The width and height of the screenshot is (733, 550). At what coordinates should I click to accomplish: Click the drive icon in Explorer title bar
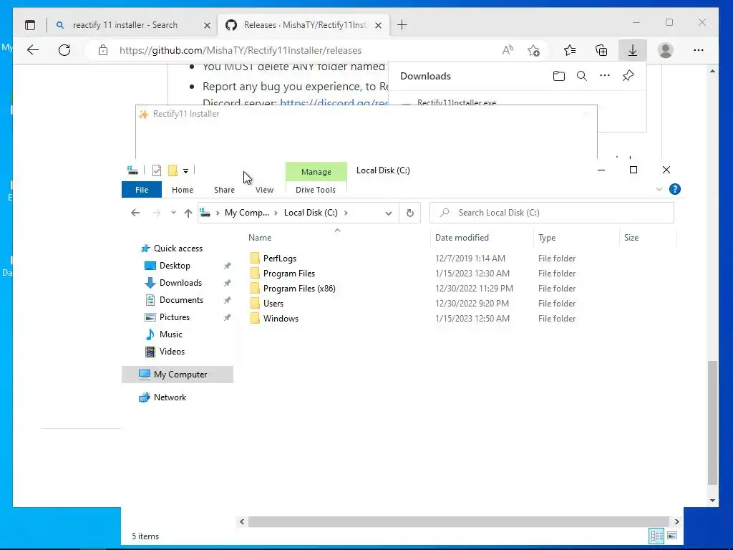click(x=132, y=170)
